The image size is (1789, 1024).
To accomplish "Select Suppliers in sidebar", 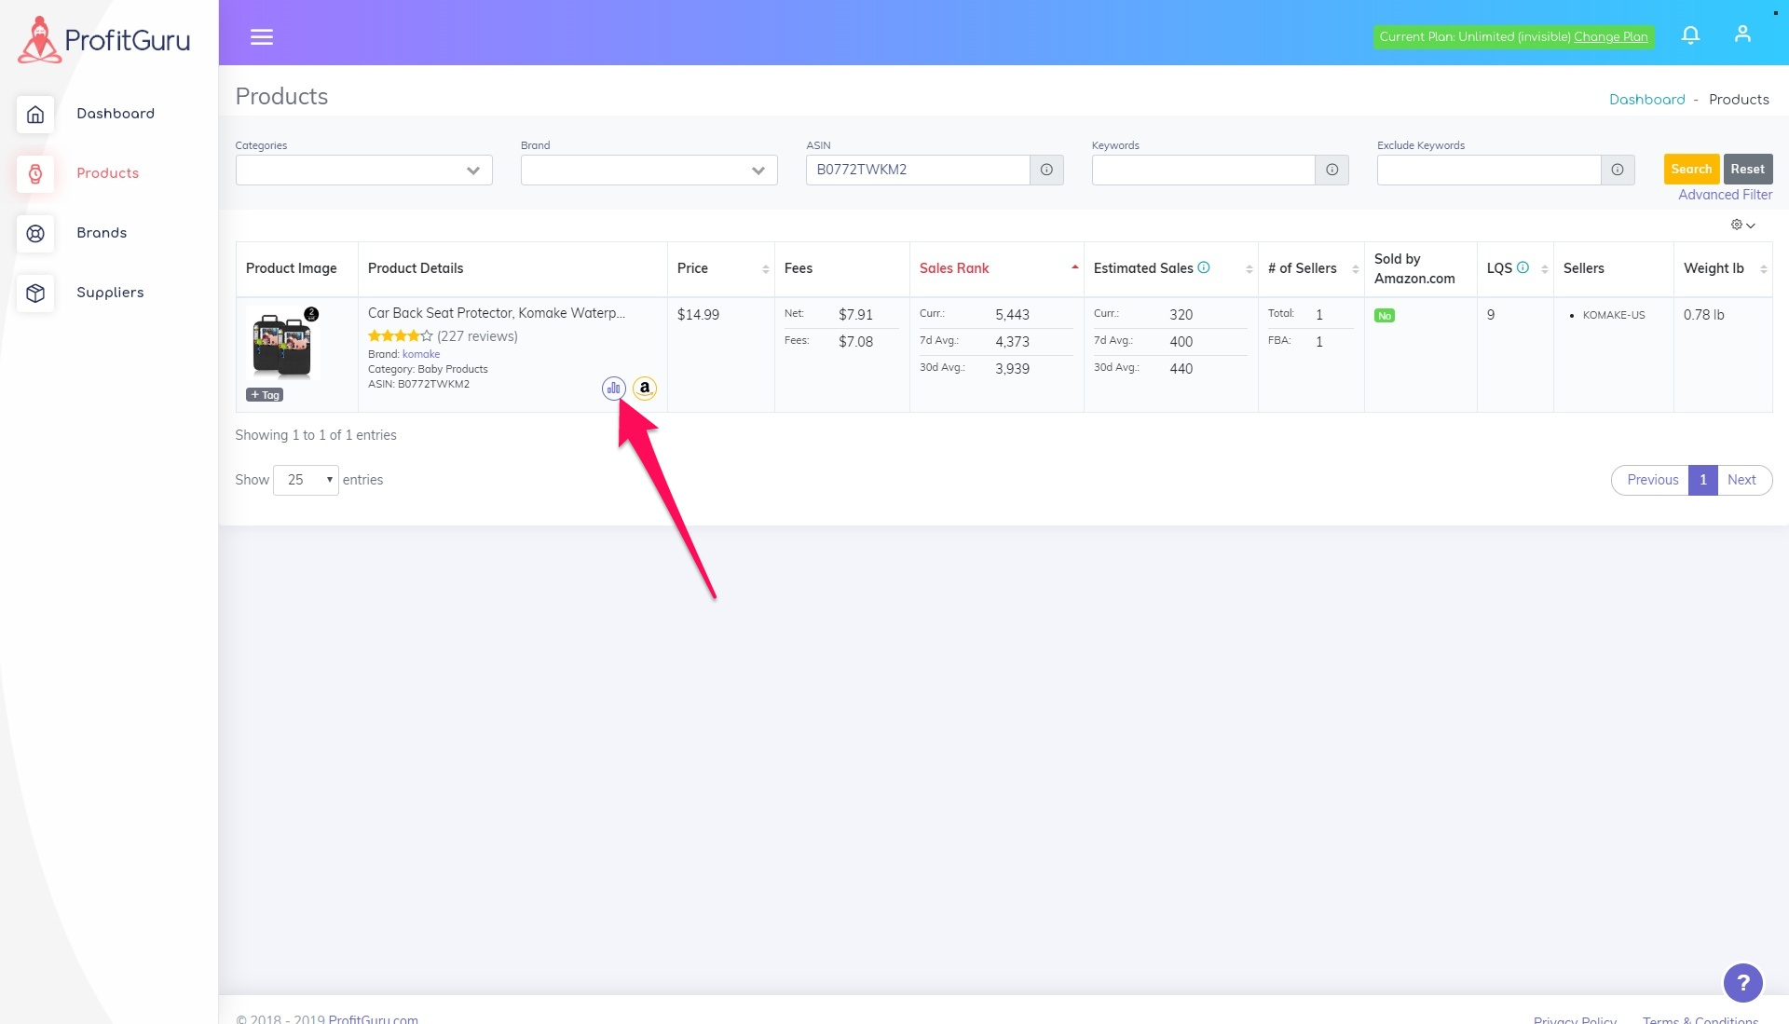I will [110, 293].
